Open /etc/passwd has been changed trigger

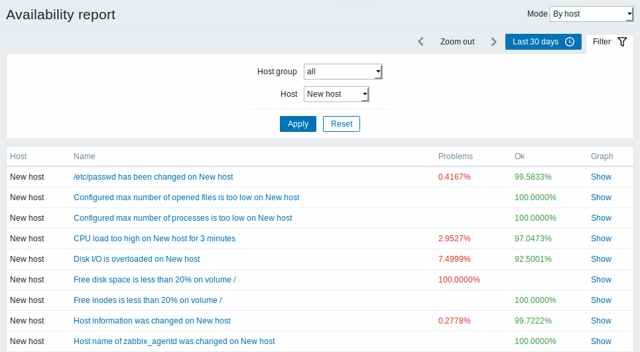click(x=153, y=177)
